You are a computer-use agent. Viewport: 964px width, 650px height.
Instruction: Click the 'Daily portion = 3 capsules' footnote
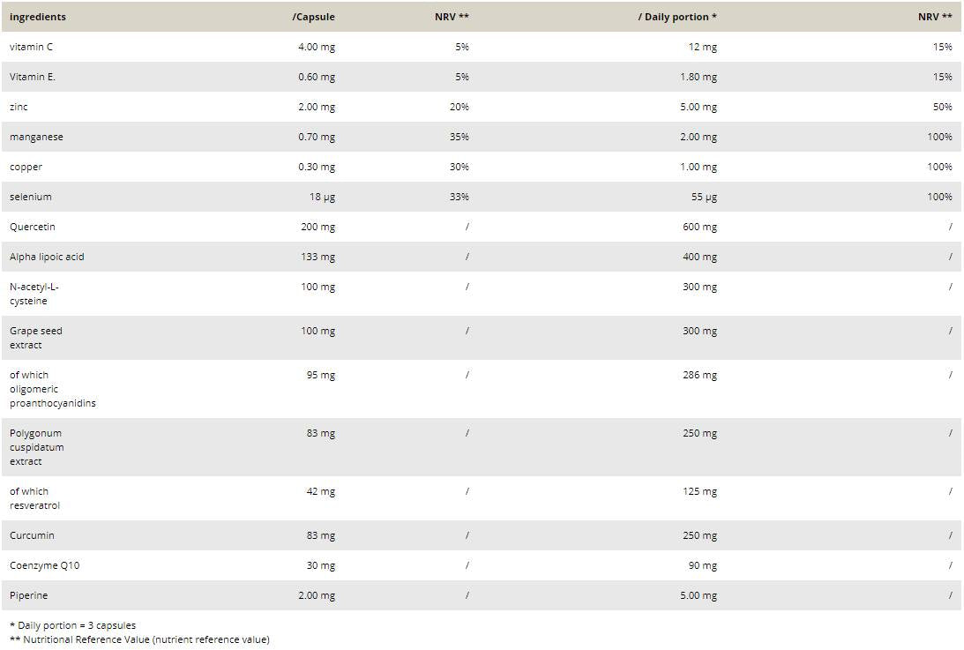pyautogui.click(x=72, y=625)
